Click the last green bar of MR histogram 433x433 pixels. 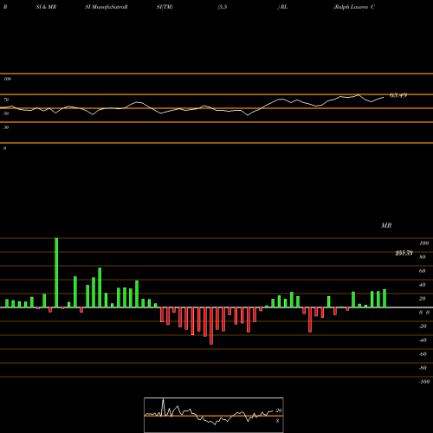tap(385, 298)
